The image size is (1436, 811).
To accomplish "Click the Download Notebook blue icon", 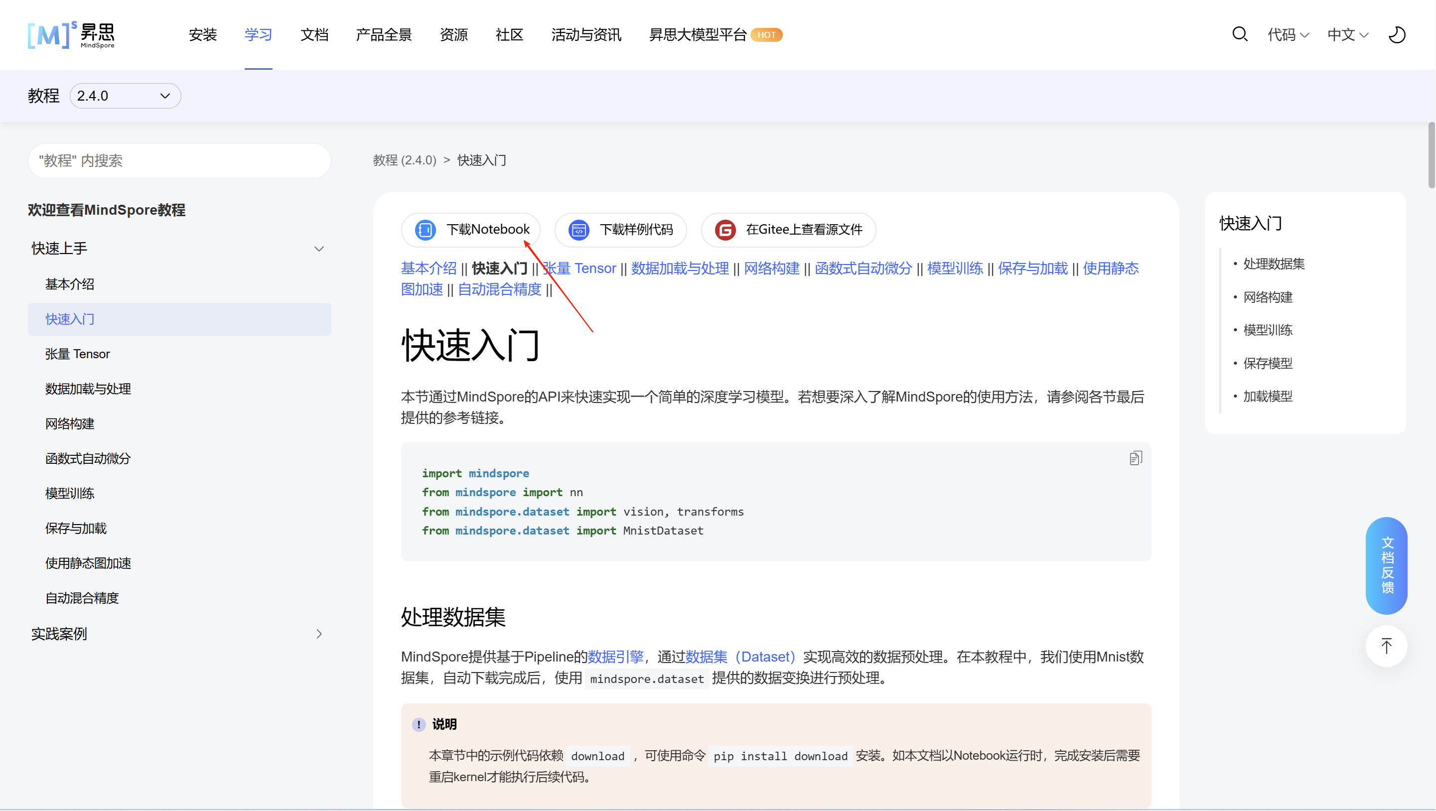I will (426, 230).
